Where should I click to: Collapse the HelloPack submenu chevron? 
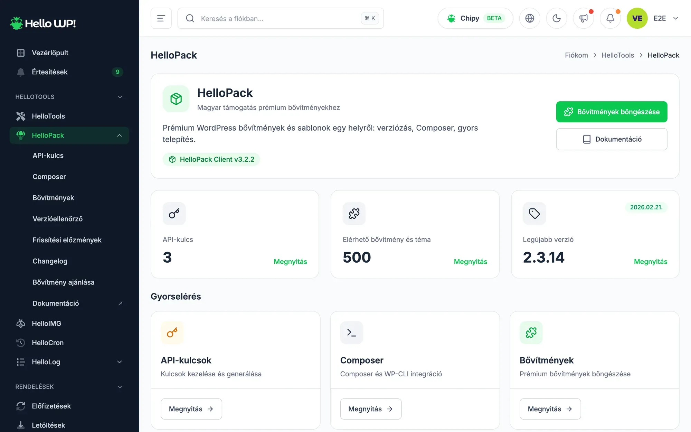[x=120, y=135]
